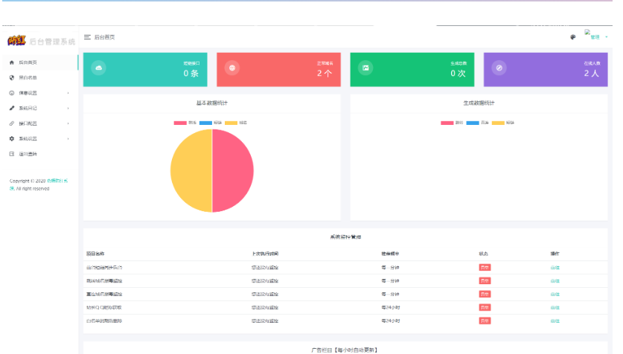Viewport: 623px width, 354px height.
Task: Expand the submenu arrow beside 系统日记
Action: pyautogui.click(x=68, y=108)
